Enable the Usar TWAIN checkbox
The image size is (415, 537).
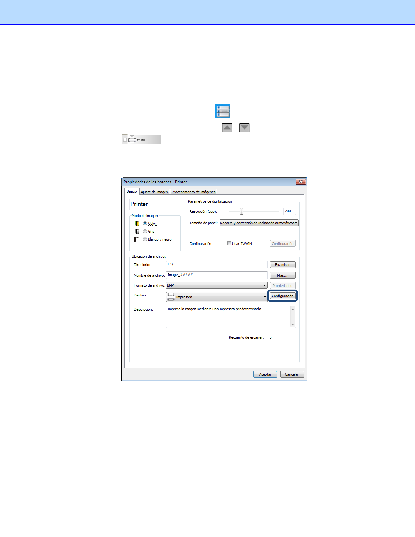(229, 243)
